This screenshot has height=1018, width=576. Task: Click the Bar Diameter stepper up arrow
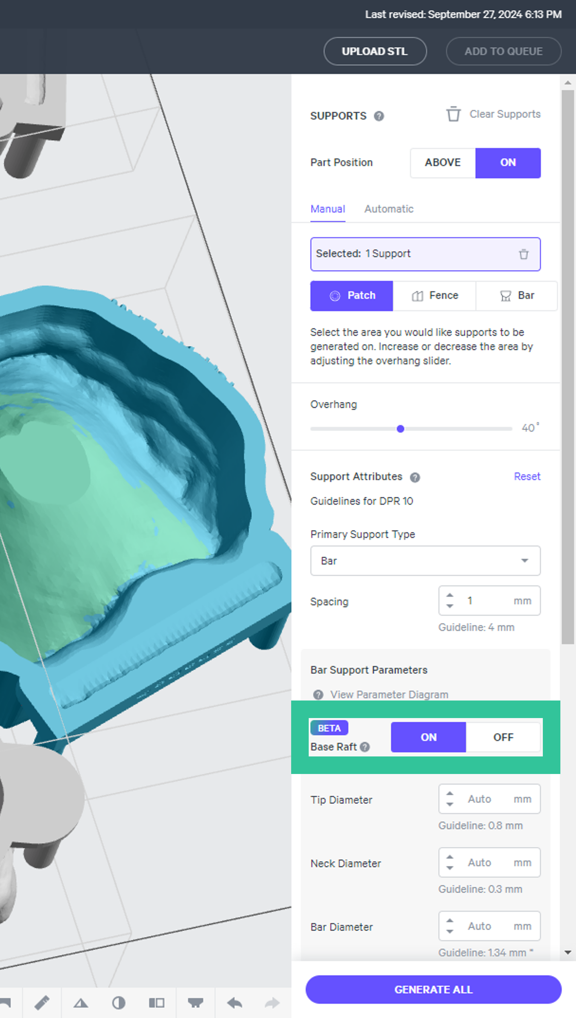tap(450, 921)
